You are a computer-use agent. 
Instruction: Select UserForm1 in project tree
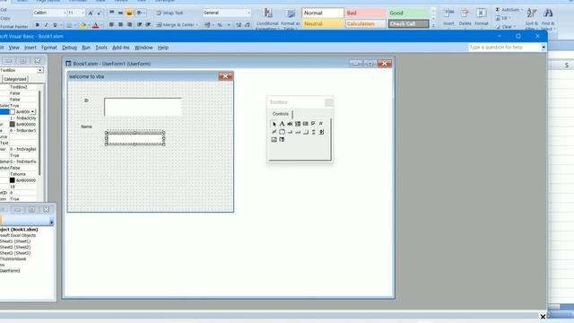click(x=10, y=271)
